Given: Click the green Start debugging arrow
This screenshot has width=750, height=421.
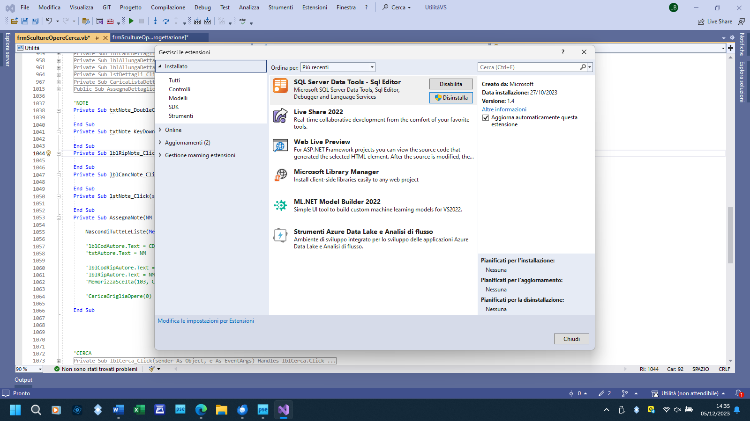Looking at the screenshot, I should [131, 21].
